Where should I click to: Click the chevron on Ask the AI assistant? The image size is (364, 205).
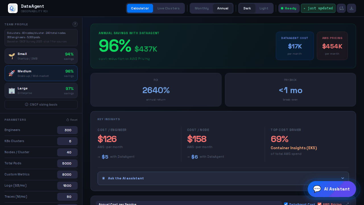pos(343,178)
